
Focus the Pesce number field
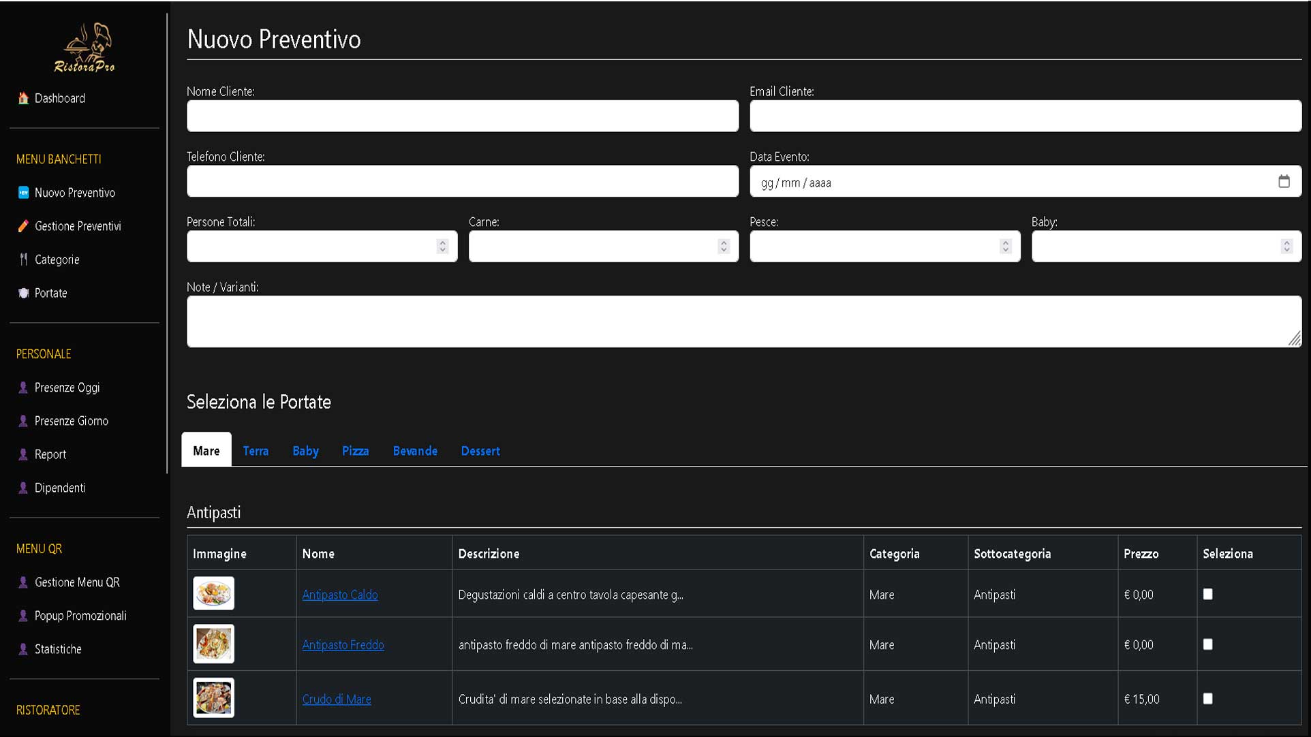(x=885, y=246)
